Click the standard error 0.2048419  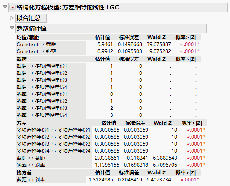(130, 180)
